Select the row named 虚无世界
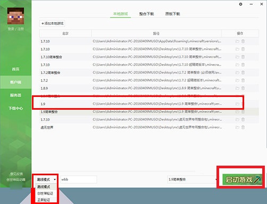 (x=149, y=127)
